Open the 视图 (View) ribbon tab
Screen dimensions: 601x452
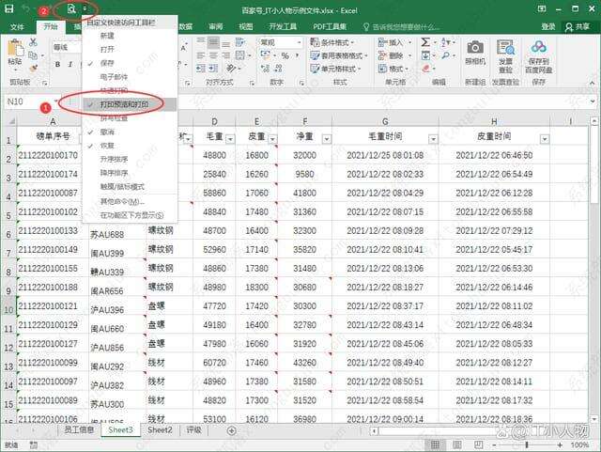246,26
